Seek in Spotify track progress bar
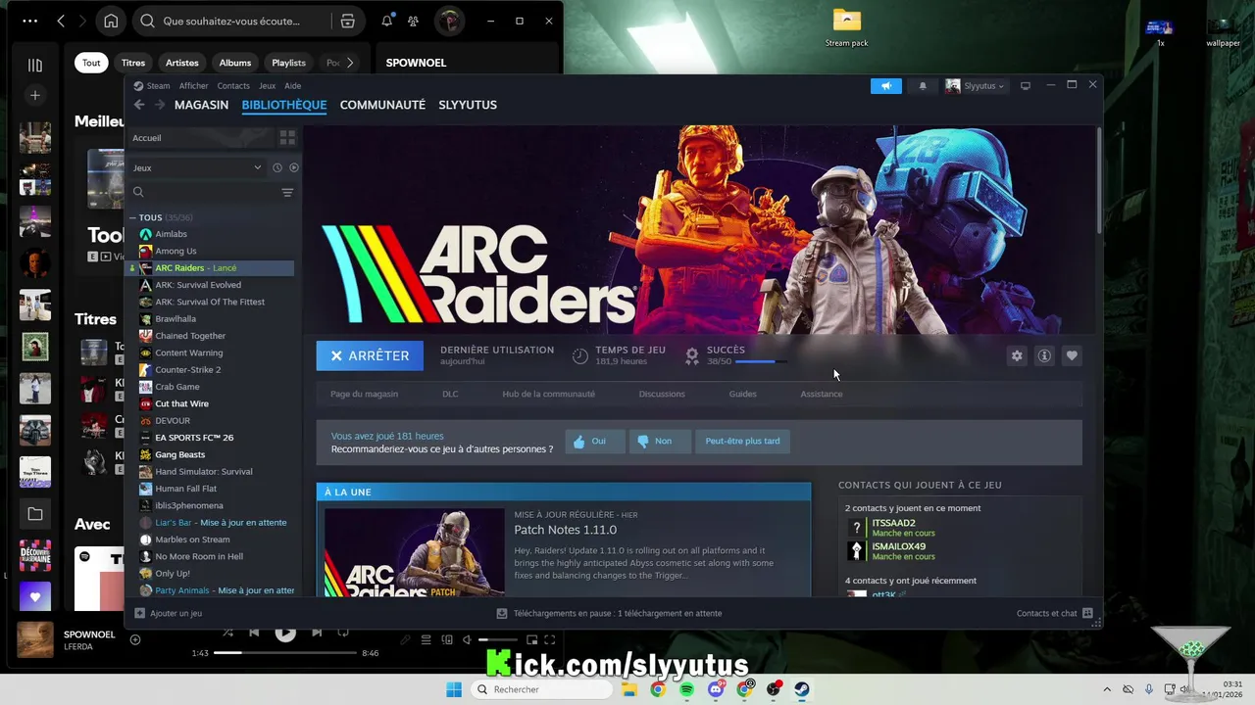This screenshot has height=705, width=1255. (x=285, y=653)
